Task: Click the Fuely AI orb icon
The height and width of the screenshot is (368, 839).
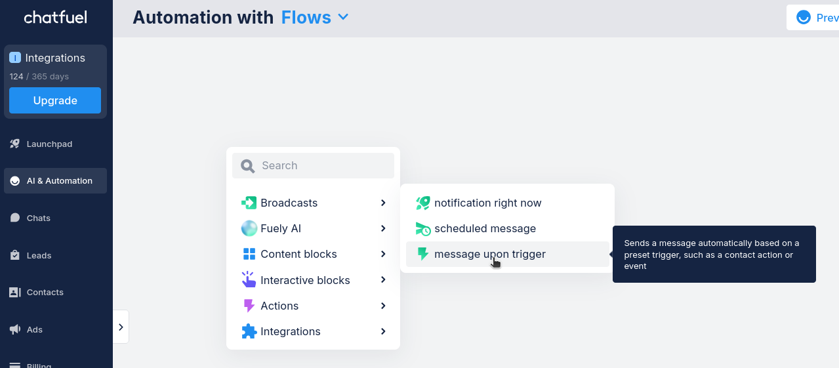Action: (x=249, y=228)
